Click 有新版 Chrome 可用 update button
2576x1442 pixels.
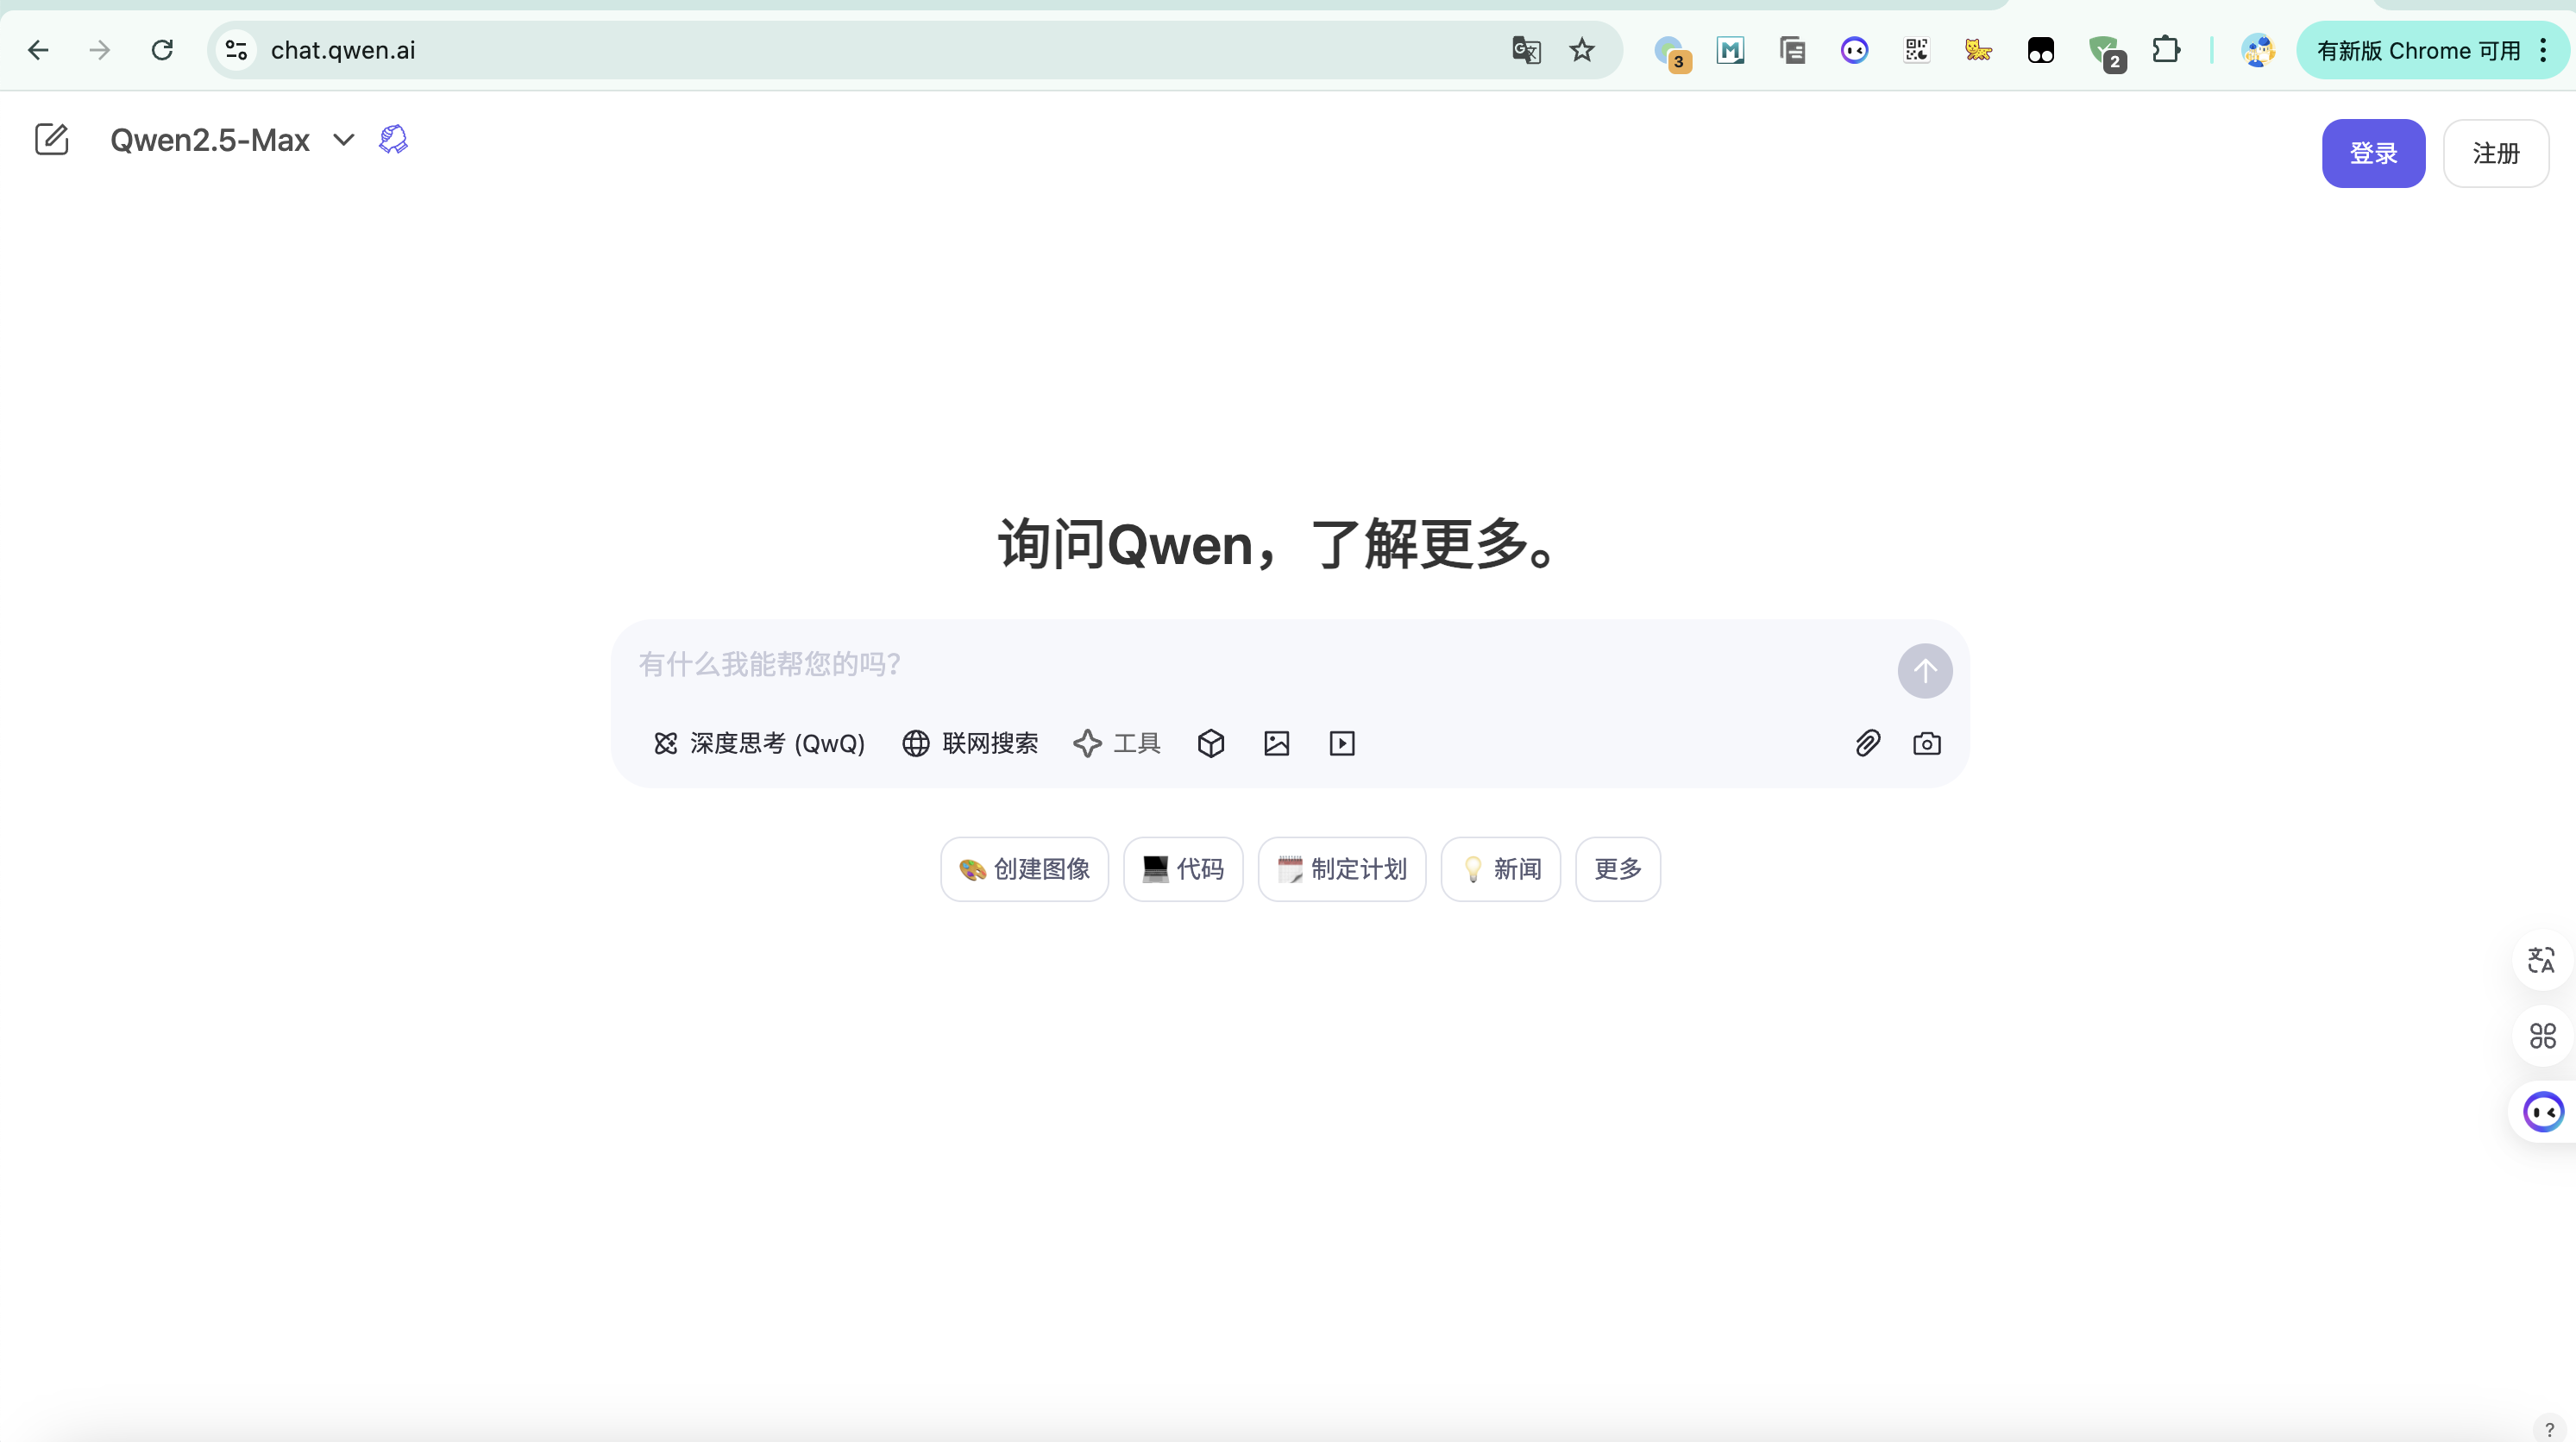[2418, 50]
